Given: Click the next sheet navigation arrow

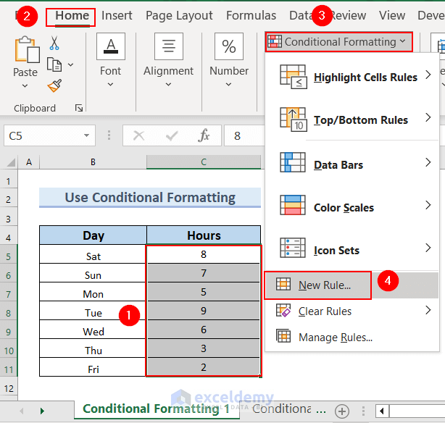Looking at the screenshot, I should [x=42, y=411].
